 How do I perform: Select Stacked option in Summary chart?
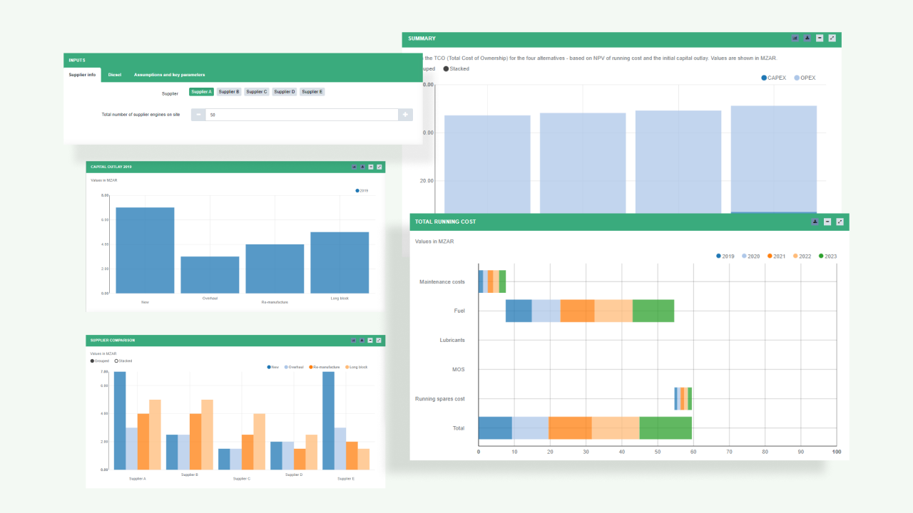tap(456, 69)
